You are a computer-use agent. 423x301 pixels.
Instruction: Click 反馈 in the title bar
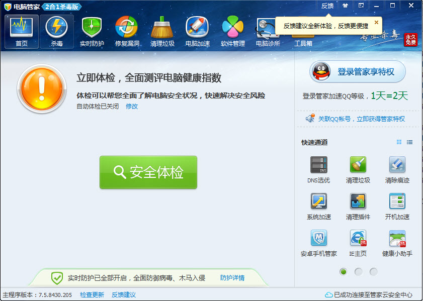[x=327, y=6]
